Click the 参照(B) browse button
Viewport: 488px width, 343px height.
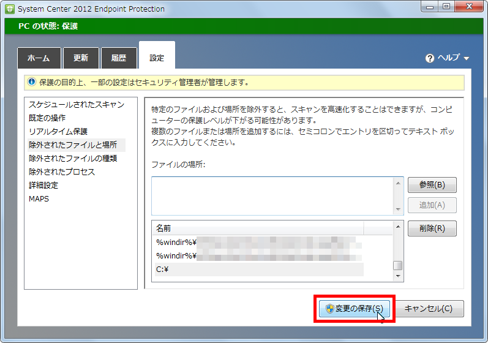[432, 185]
